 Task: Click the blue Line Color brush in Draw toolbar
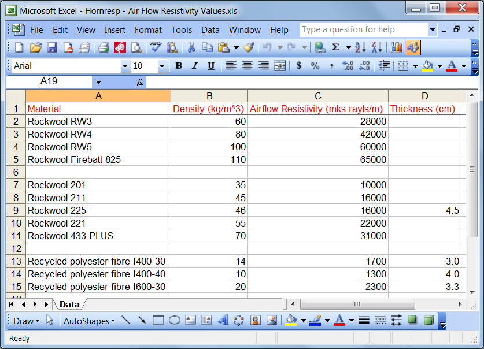point(315,320)
